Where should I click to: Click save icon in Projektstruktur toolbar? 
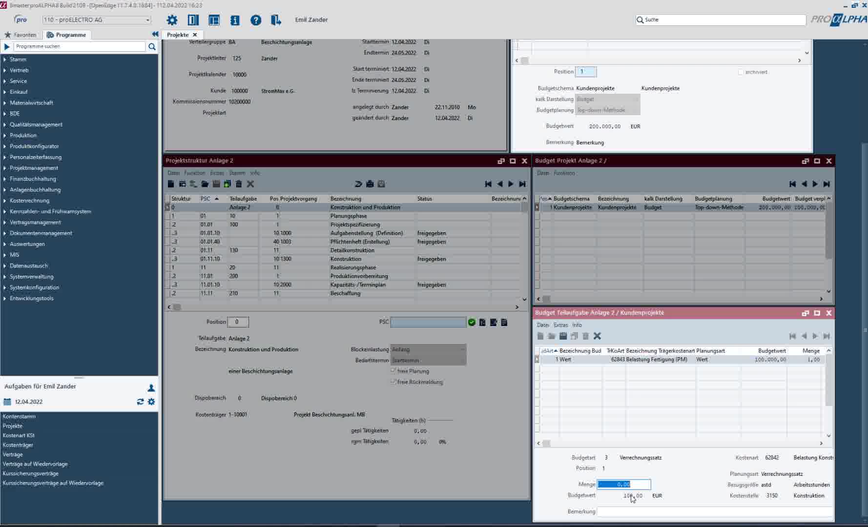(216, 184)
